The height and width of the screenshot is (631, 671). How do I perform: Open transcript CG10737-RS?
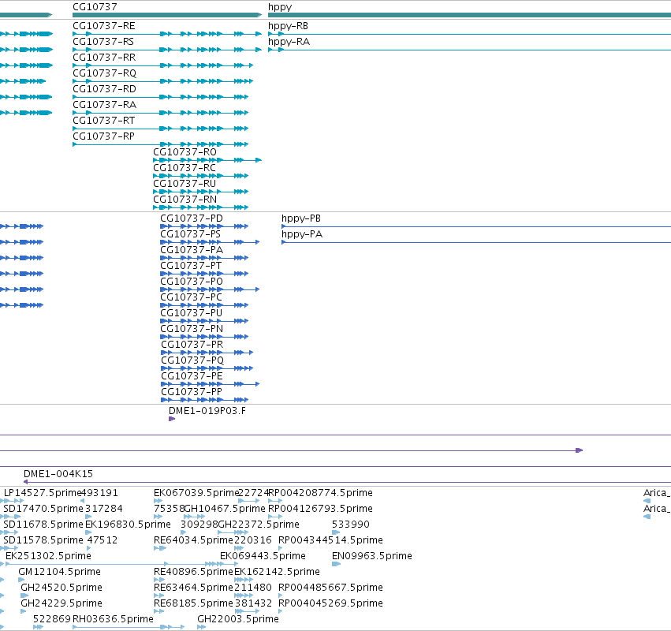(x=103, y=42)
